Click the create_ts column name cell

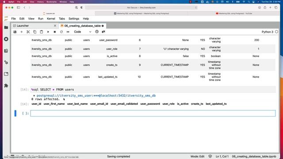coord(112,65)
